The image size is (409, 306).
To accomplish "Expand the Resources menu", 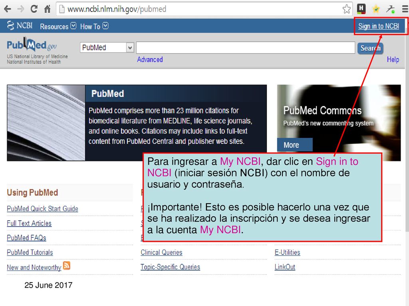I will [x=58, y=26].
